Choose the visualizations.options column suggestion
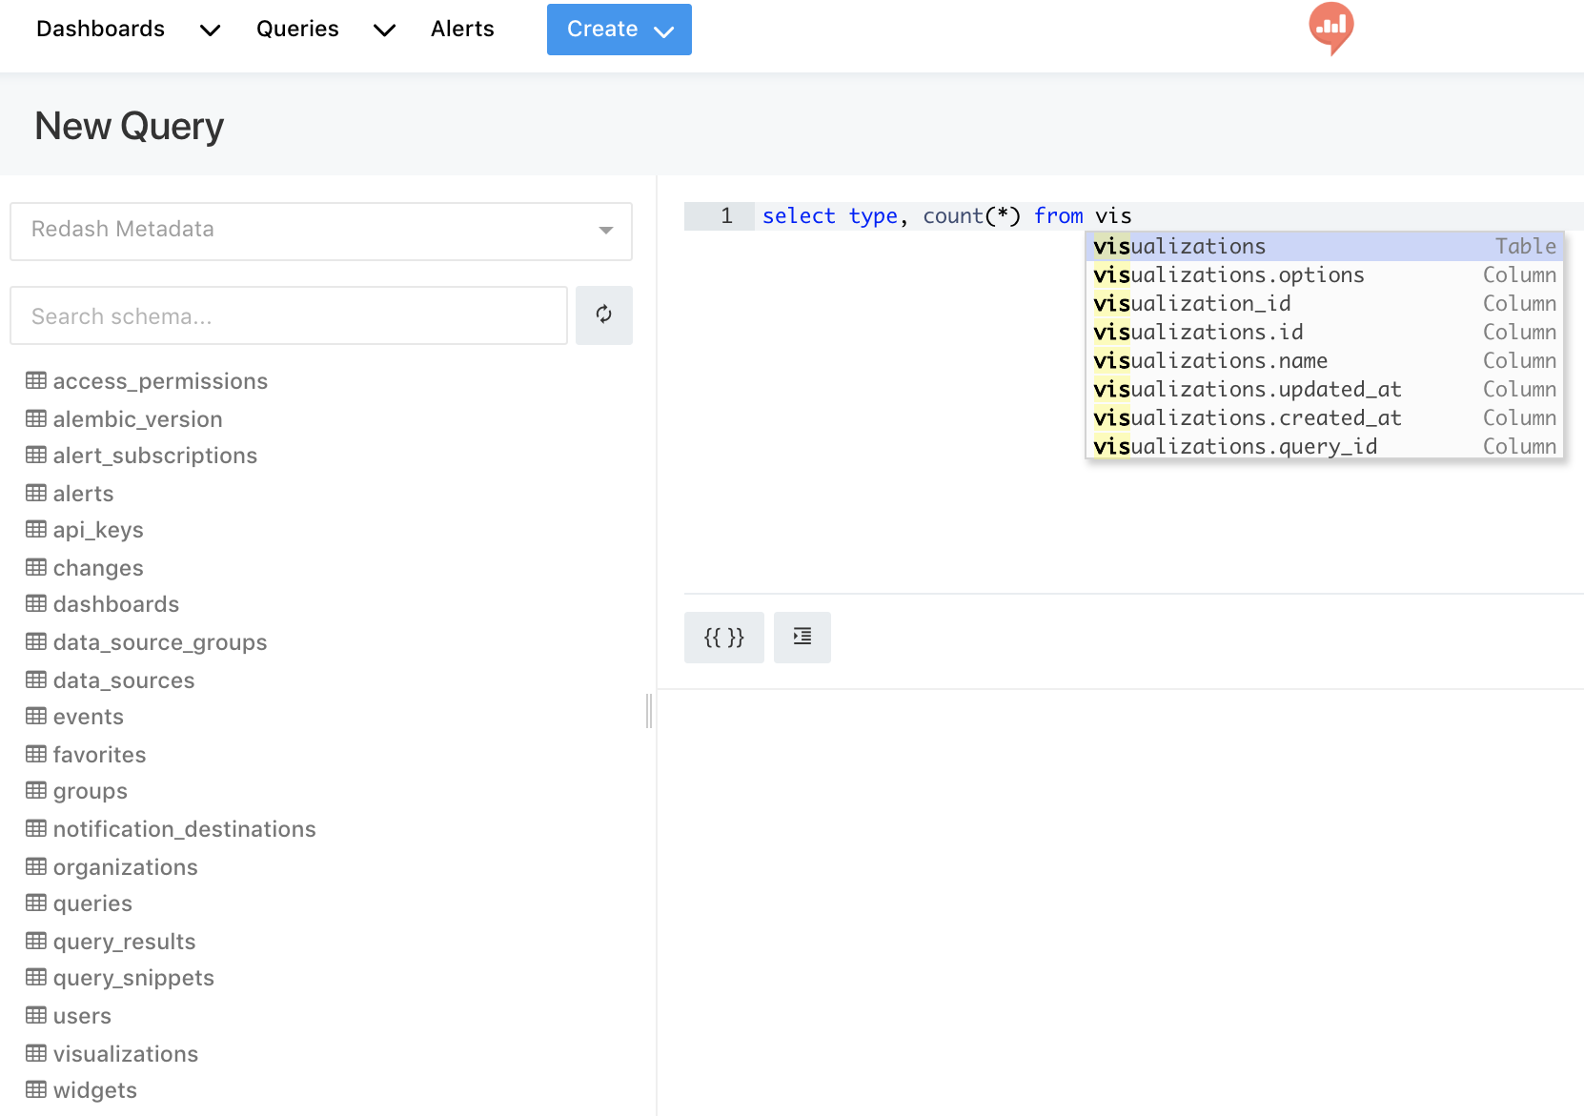Image resolution: width=1584 pixels, height=1116 pixels. (x=1325, y=274)
